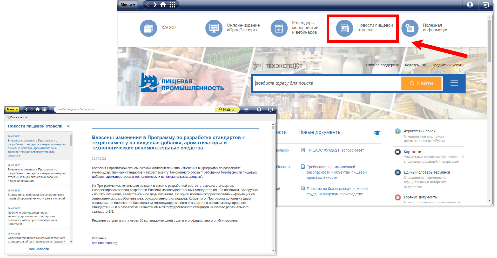Open Единый словарь терминов icon

pyautogui.click(x=398, y=172)
